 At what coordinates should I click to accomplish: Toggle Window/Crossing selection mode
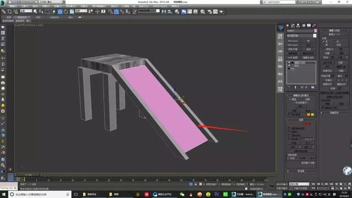53,12
